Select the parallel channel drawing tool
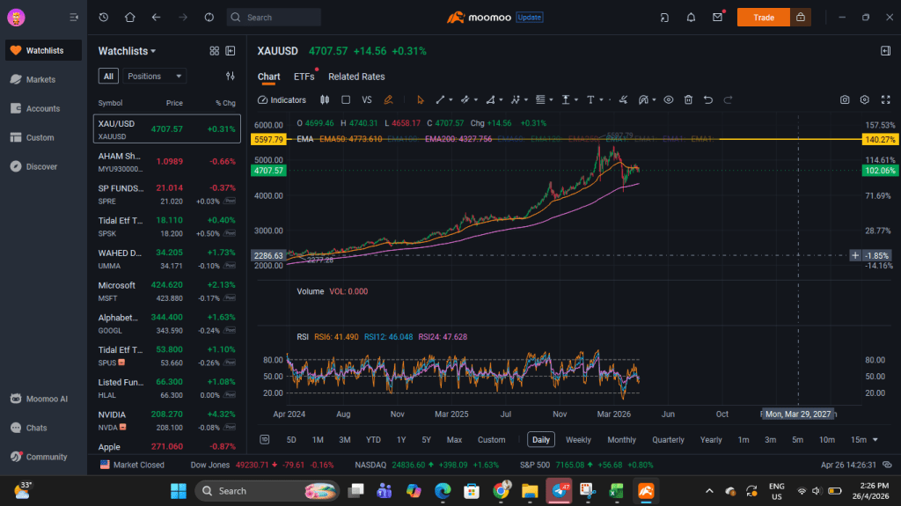 coord(465,100)
